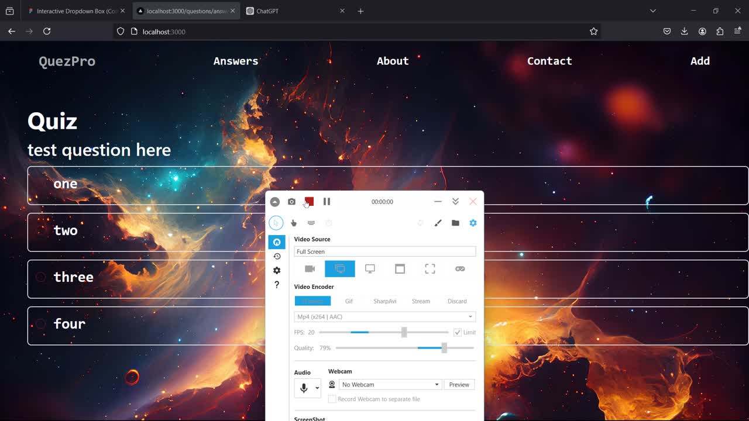Open recent recordings history in sidebar
749x421 pixels.
(x=277, y=256)
